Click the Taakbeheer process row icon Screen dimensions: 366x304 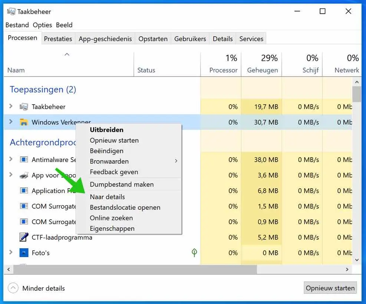coord(24,107)
